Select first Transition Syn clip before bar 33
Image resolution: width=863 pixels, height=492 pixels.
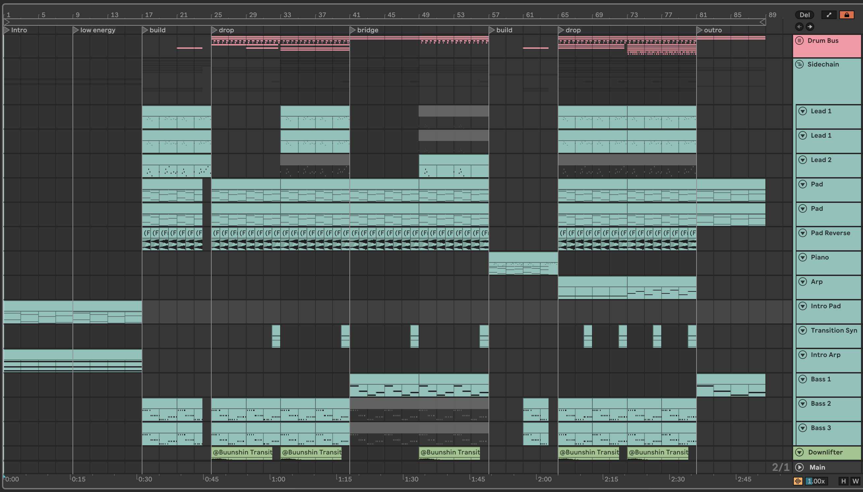click(x=276, y=336)
